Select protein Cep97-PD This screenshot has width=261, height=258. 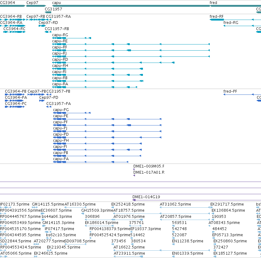click(49, 98)
